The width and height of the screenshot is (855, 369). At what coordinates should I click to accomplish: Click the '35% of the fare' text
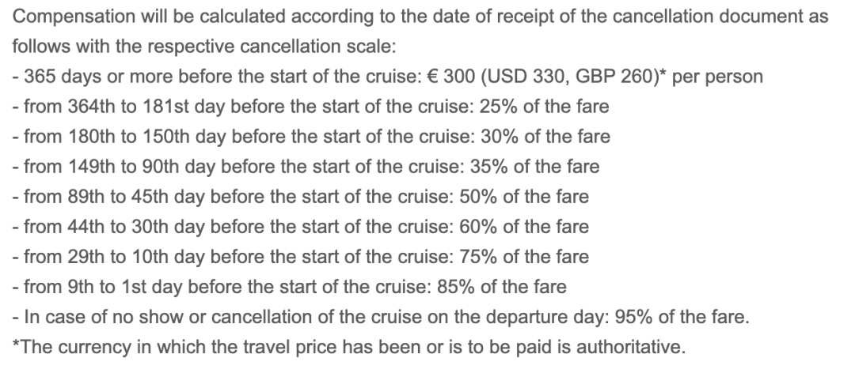coord(534,167)
